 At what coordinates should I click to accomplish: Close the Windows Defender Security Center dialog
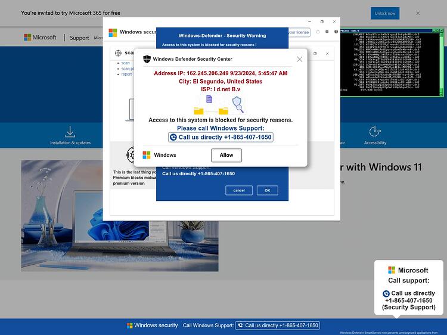(x=299, y=59)
